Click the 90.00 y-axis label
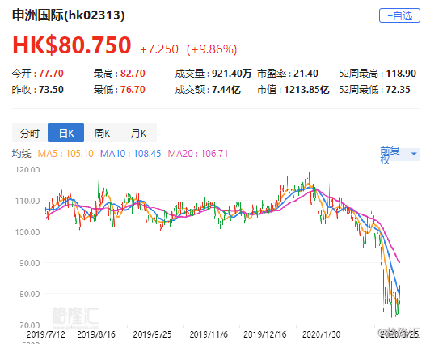This screenshot has height=344, width=426. (30, 263)
